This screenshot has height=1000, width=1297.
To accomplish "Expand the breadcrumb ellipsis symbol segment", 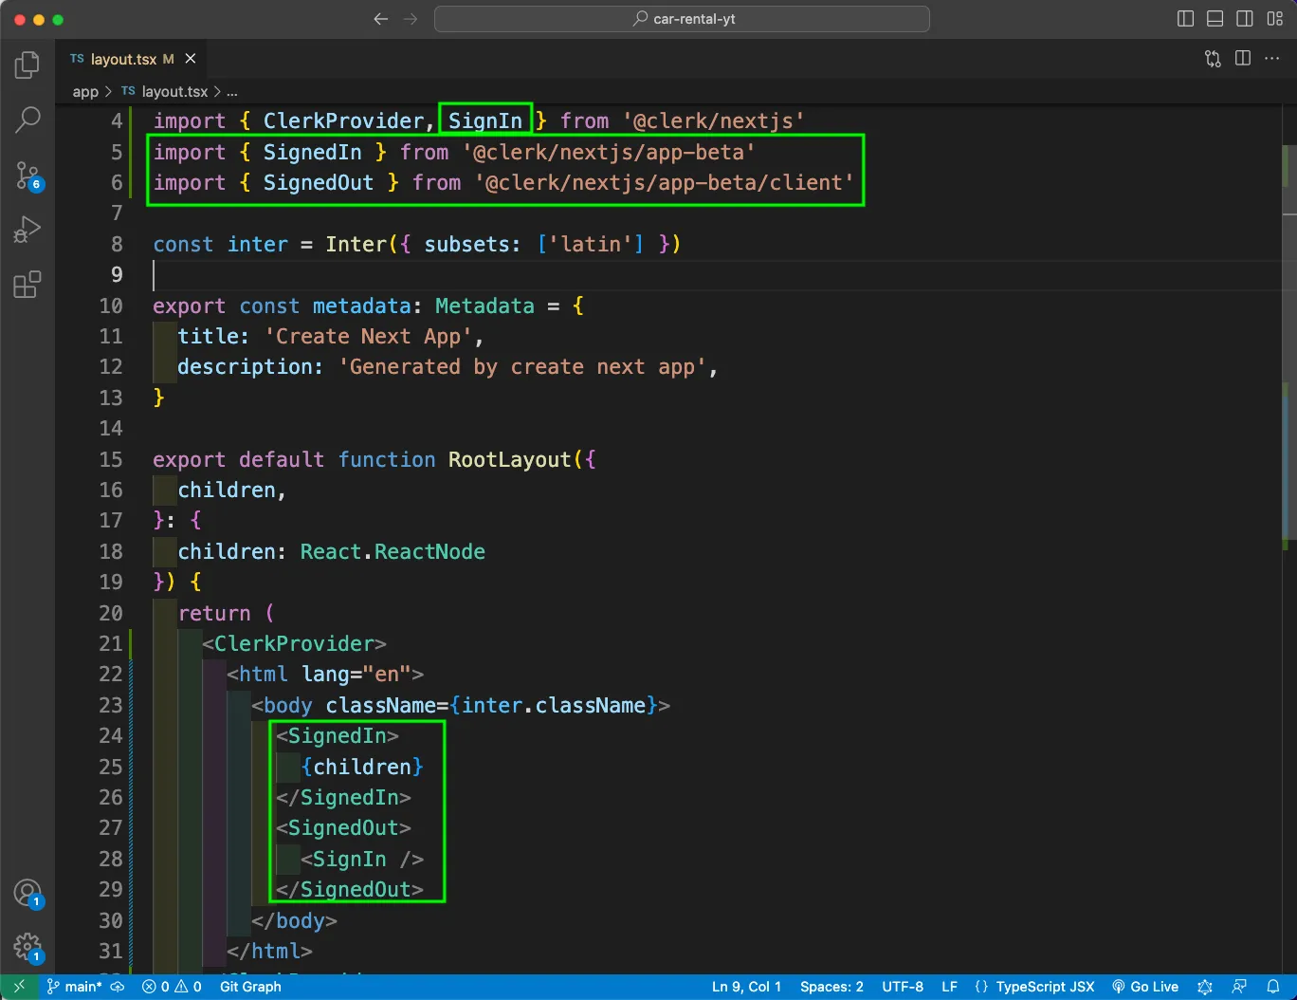I will pos(232,92).
